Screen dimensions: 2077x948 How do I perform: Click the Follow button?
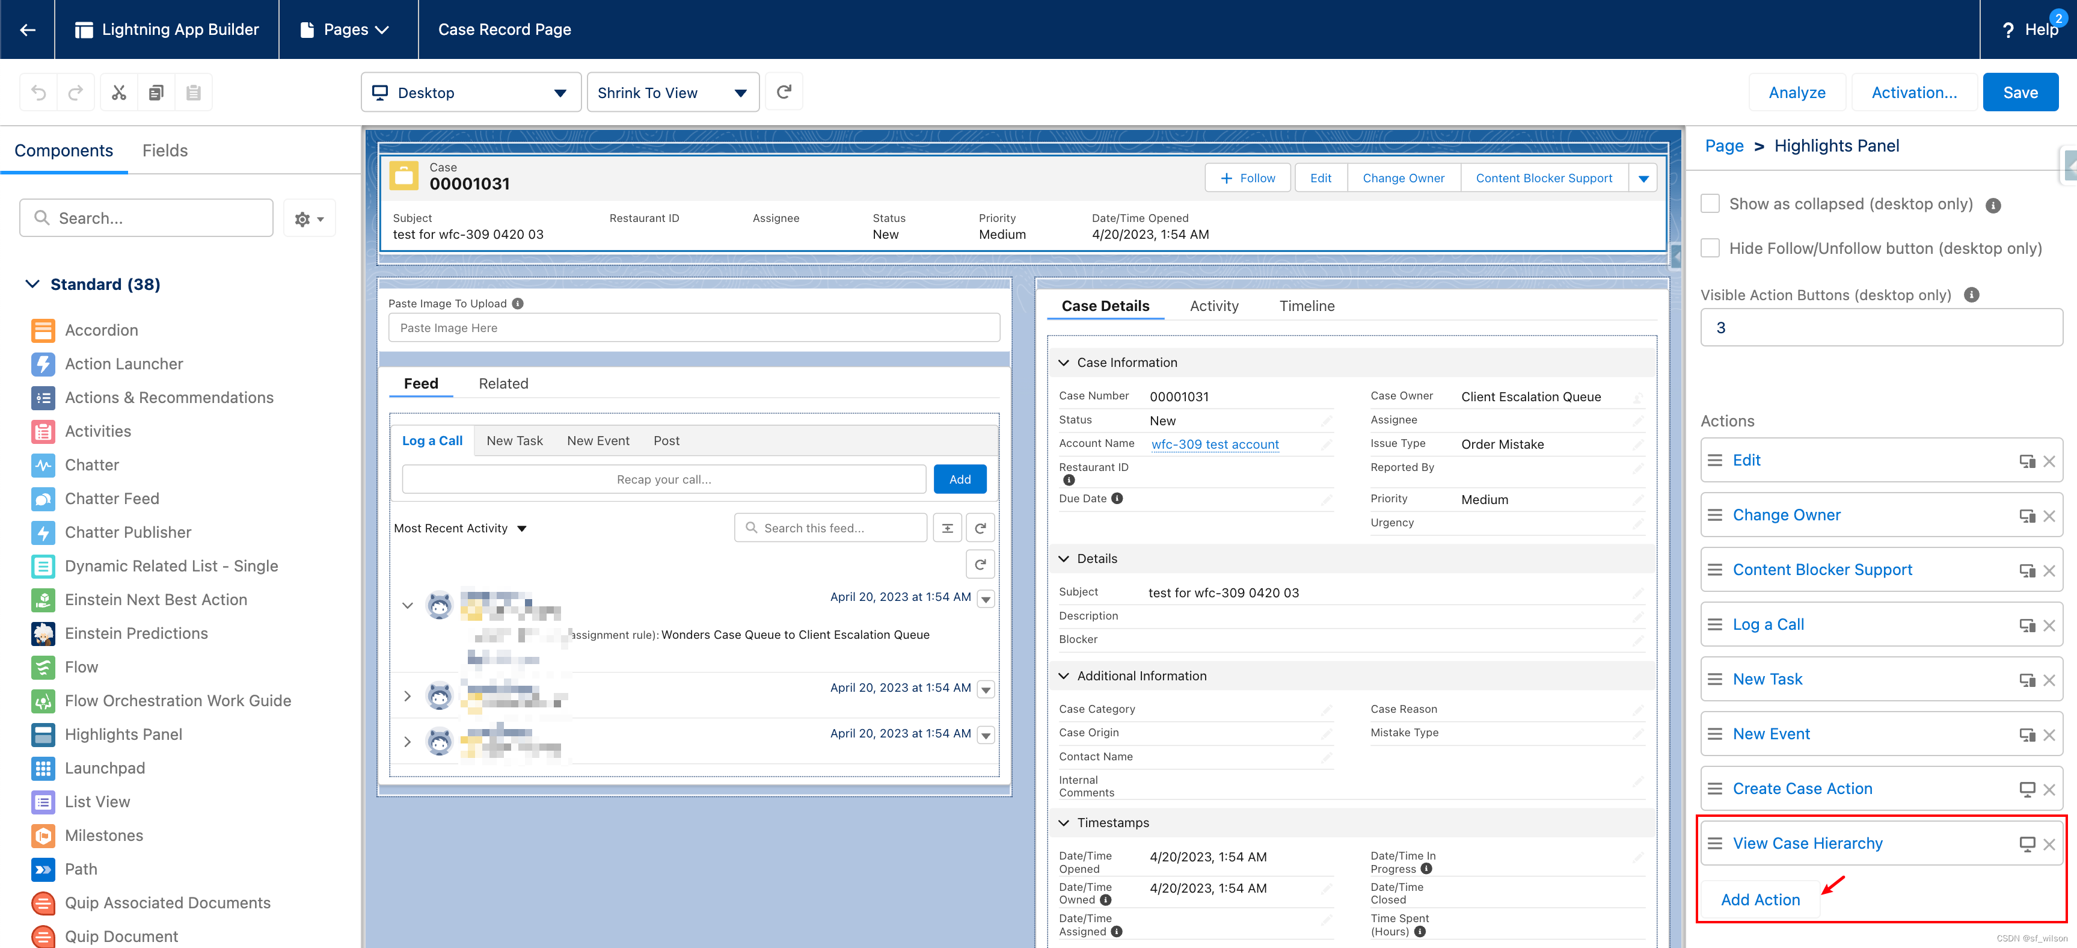1247,178
